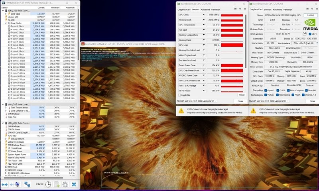Switch to Sensors tab in Graphics Card window
The image size is (319, 191).
click(268, 10)
